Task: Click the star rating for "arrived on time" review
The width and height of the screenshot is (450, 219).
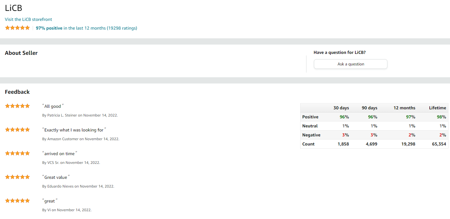Action: 17,153
